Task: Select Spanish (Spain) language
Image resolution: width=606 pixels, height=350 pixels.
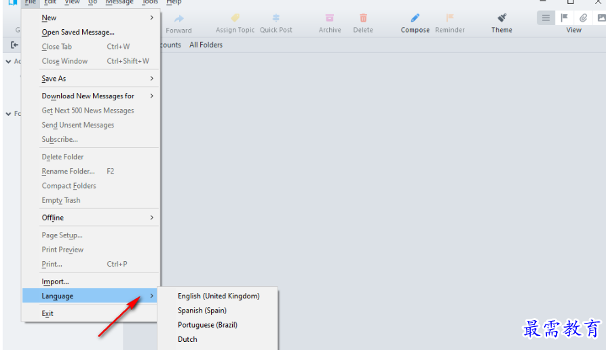Action: [x=218, y=310]
